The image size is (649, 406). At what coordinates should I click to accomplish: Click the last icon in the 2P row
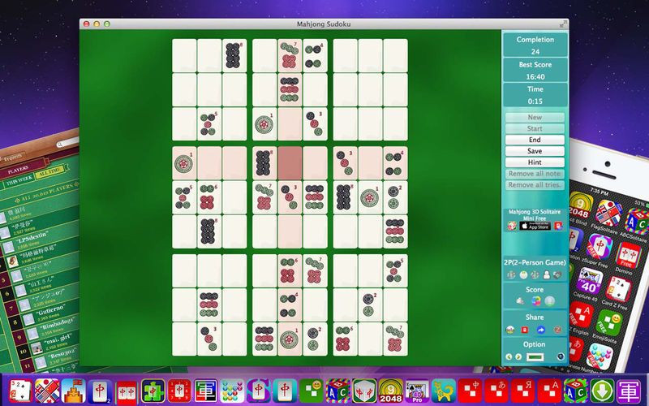point(557,274)
